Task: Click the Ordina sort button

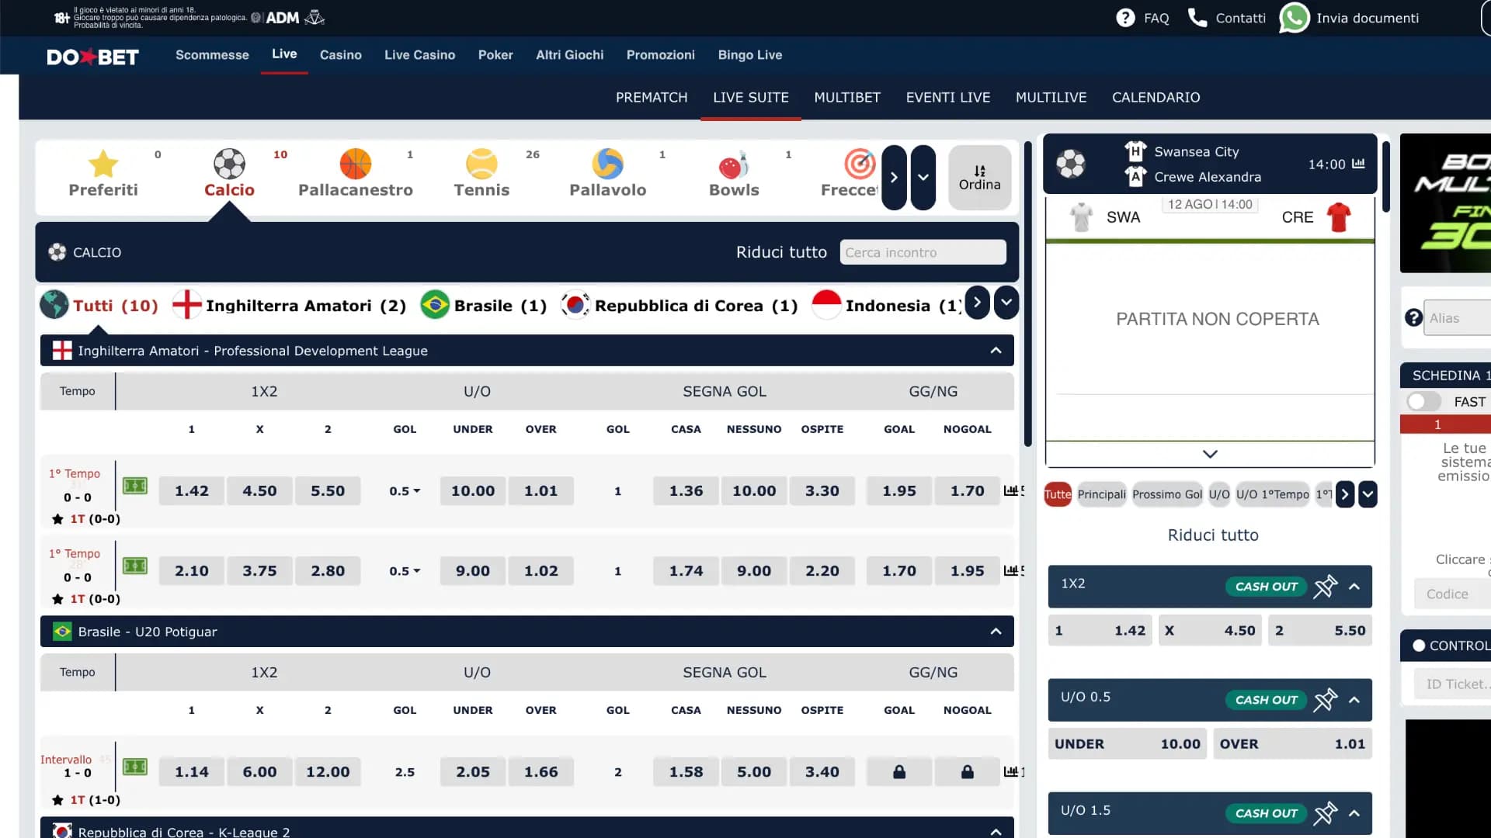Action: [979, 178]
